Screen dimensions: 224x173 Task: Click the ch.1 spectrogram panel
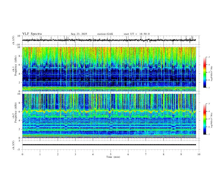109,69
